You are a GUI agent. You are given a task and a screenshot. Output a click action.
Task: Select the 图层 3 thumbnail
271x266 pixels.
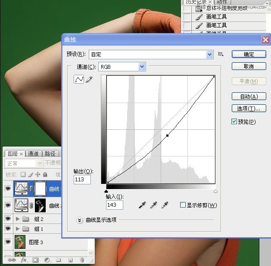tap(20, 242)
